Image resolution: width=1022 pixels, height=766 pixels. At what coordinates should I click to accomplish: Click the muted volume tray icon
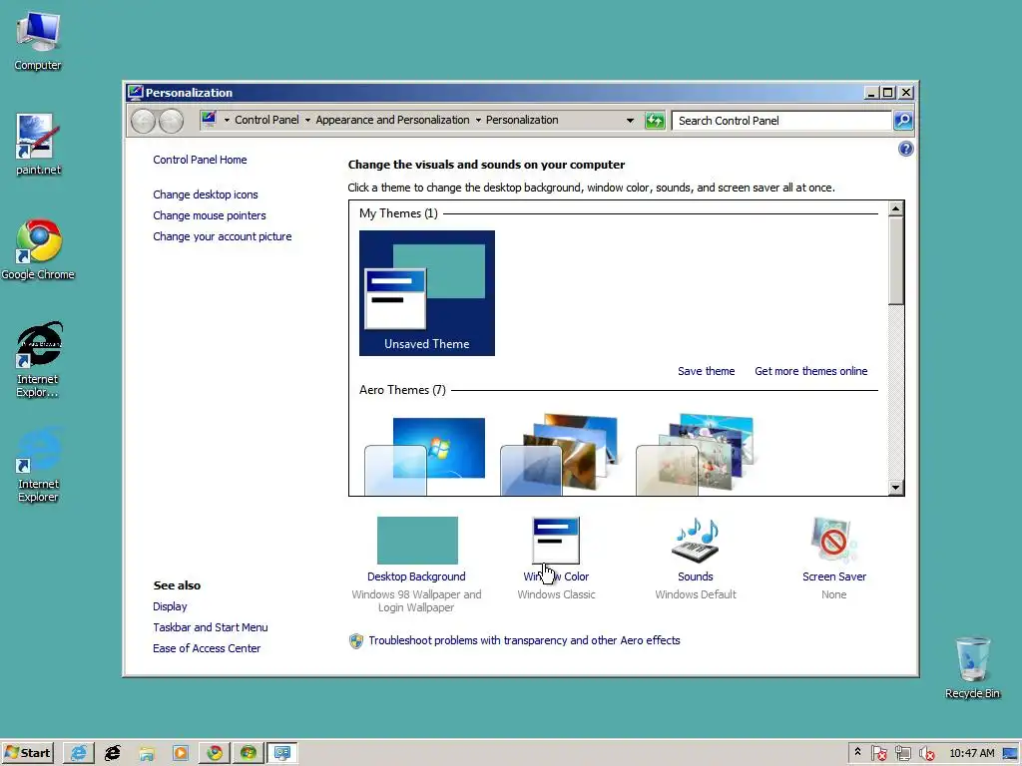point(927,753)
